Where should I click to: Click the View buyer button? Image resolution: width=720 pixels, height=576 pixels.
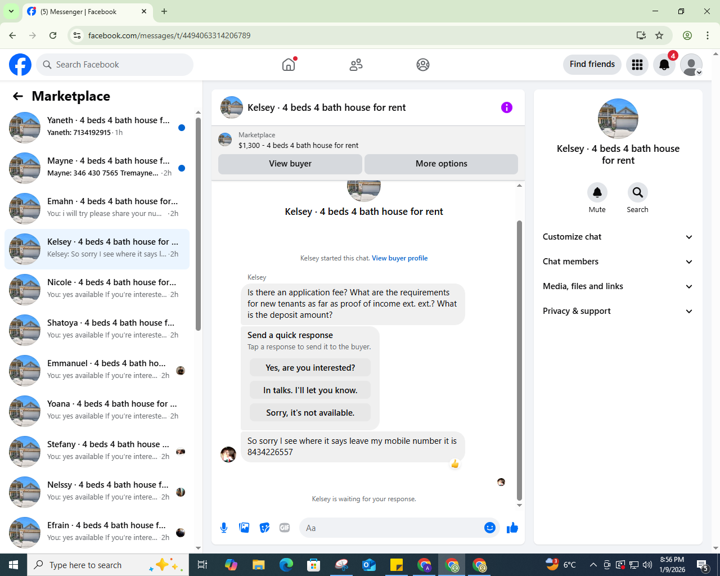(x=290, y=164)
